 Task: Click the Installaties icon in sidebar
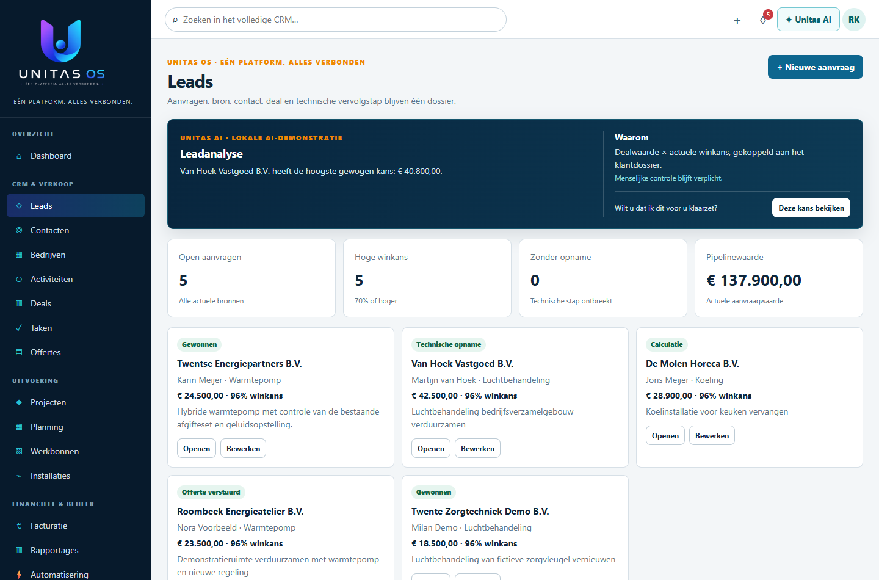19,476
